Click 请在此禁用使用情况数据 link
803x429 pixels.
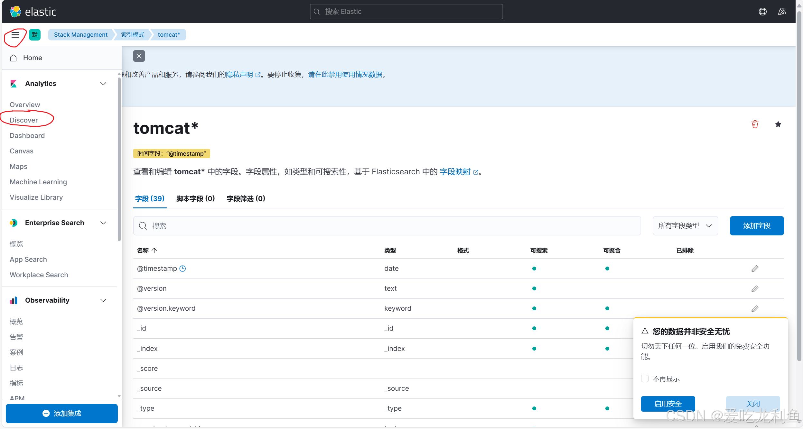pos(345,75)
